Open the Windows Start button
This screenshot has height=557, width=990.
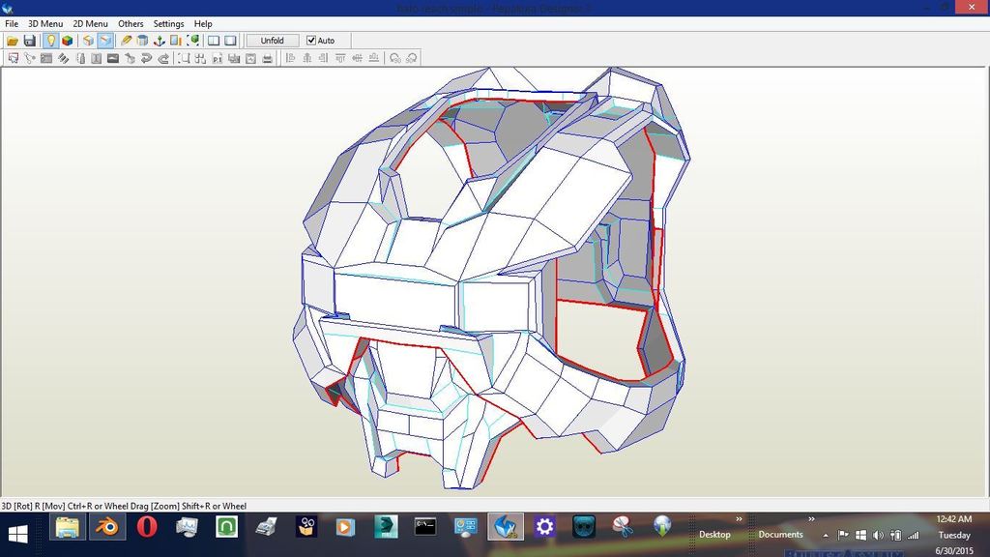coord(17,534)
